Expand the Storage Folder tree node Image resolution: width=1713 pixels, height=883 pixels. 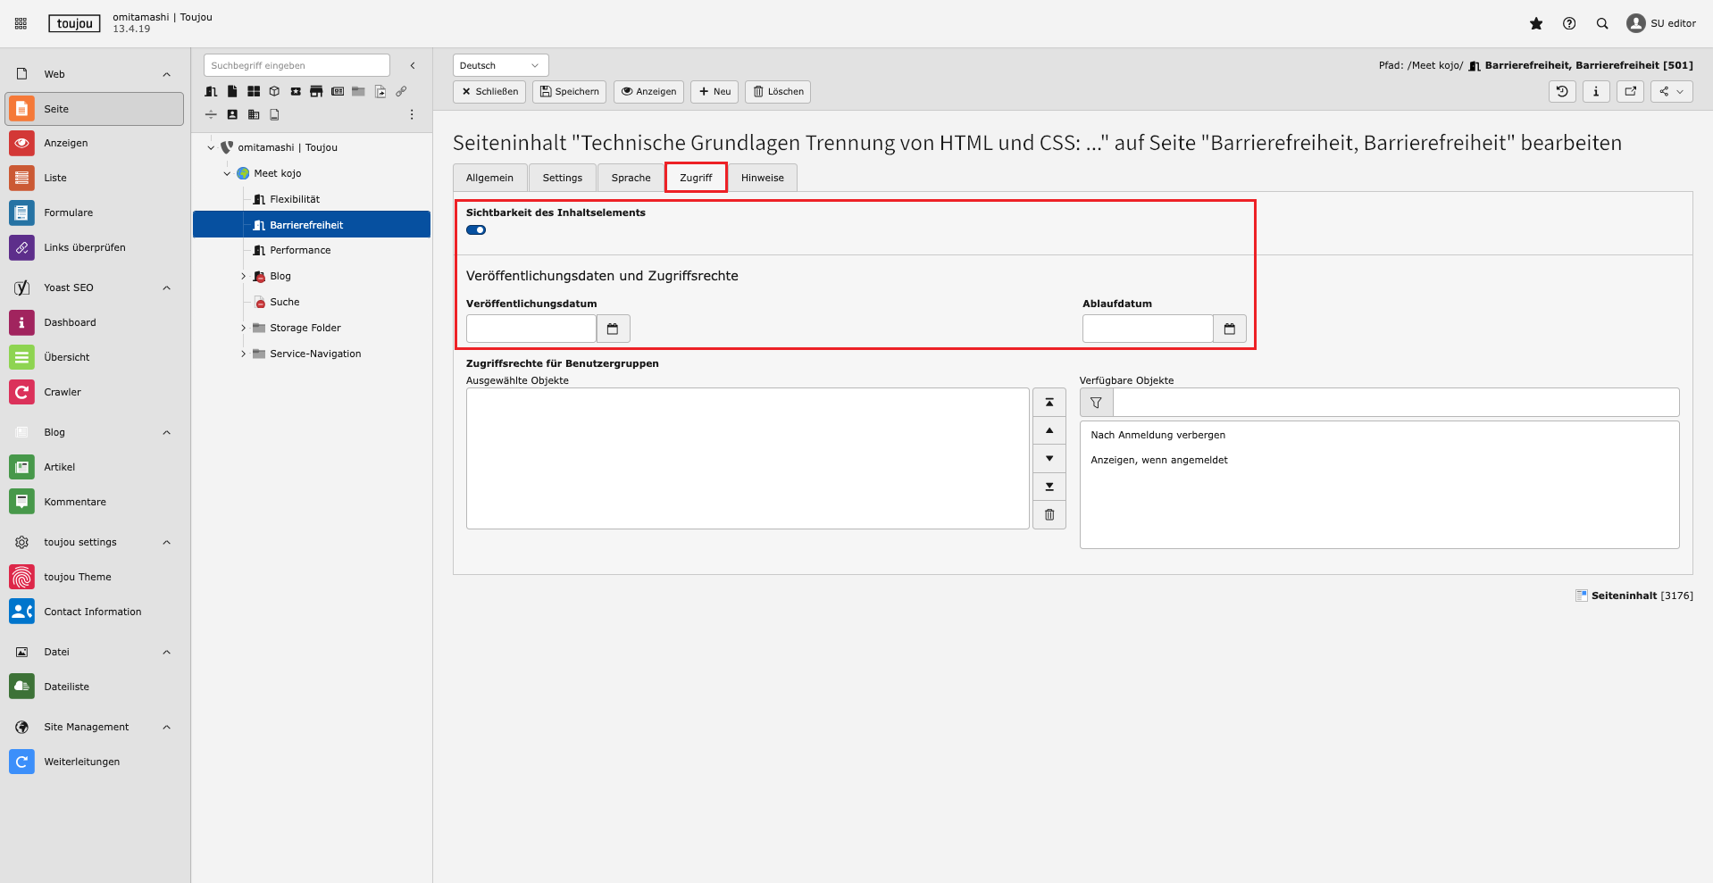coord(243,329)
